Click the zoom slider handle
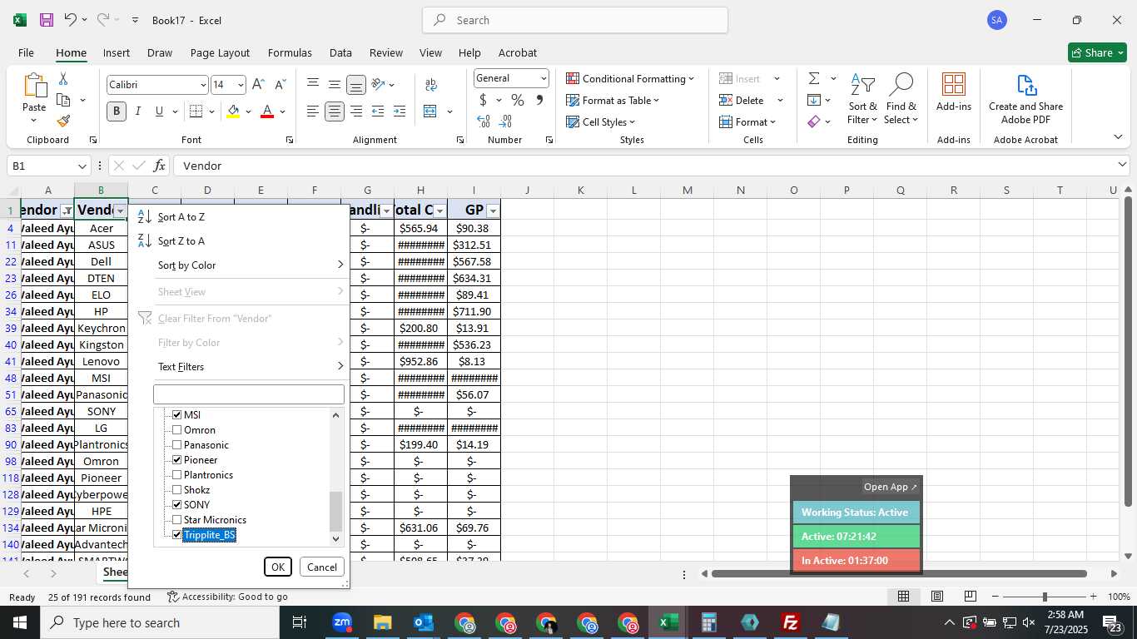Viewport: 1137px width, 639px height. (1045, 597)
